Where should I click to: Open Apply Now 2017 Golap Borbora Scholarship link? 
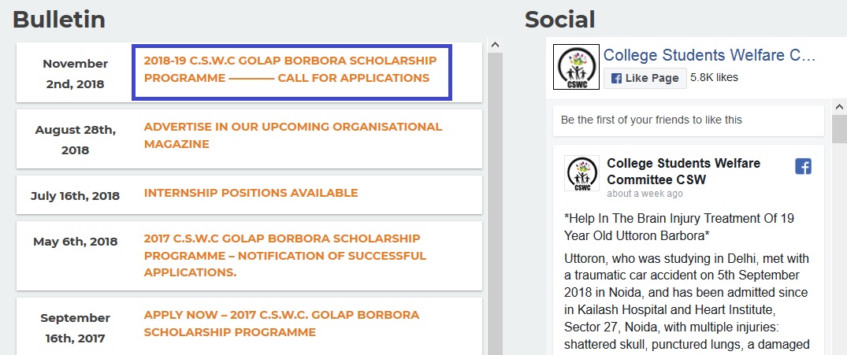pos(281,324)
